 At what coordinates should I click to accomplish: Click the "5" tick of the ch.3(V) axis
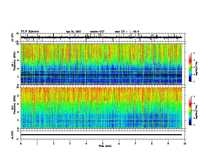point(18,131)
